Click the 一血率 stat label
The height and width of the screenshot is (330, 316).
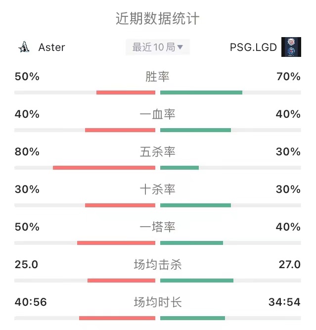pos(157,114)
